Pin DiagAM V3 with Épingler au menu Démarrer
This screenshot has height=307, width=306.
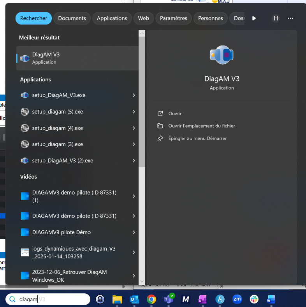(197, 139)
